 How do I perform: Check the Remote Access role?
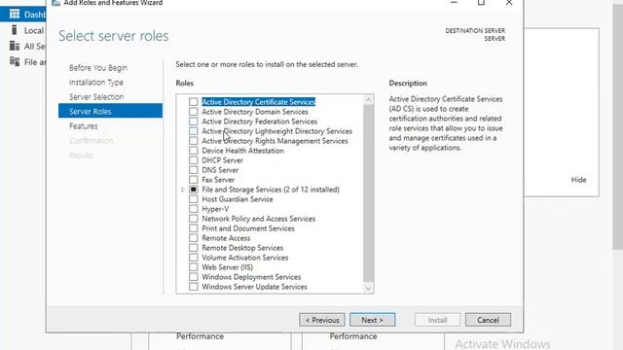coord(193,238)
